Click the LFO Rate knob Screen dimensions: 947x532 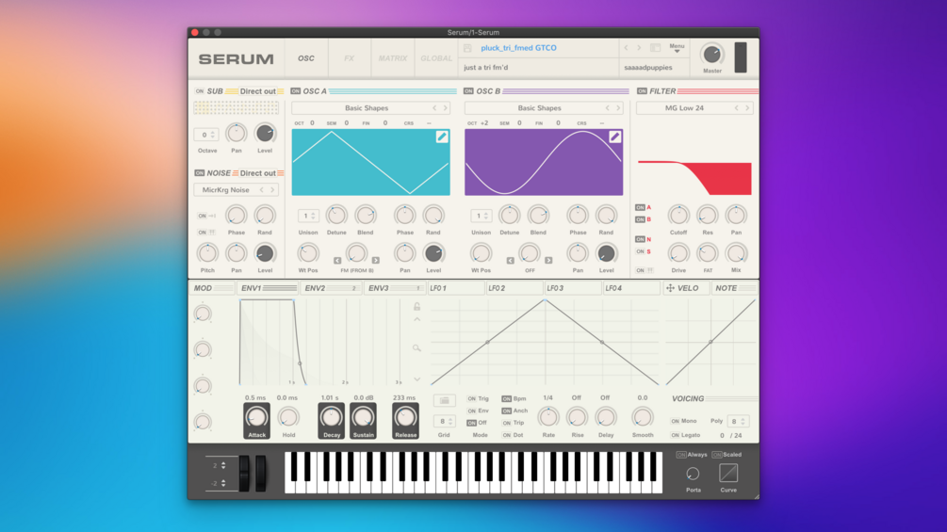pyautogui.click(x=548, y=417)
